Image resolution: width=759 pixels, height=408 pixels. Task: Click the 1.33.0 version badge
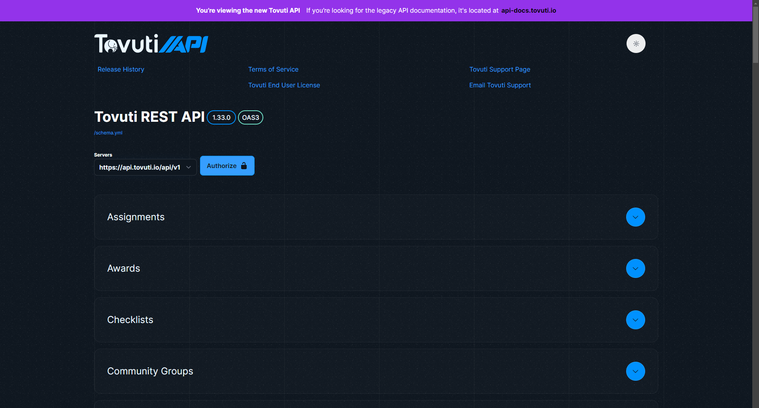(221, 117)
